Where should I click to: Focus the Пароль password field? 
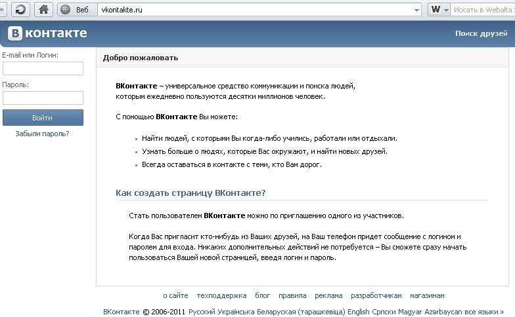point(43,98)
